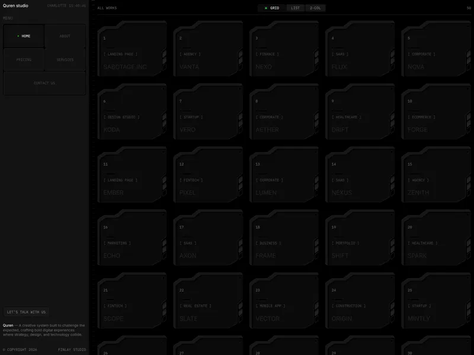
Task: Select the NEXO finance folder
Action: (284, 49)
